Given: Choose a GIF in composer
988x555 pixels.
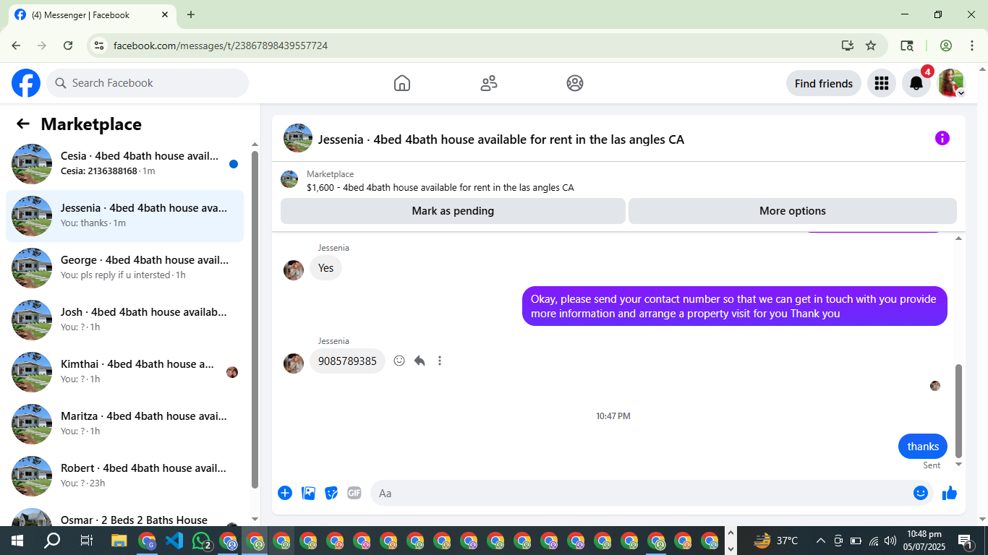Looking at the screenshot, I should click(354, 493).
